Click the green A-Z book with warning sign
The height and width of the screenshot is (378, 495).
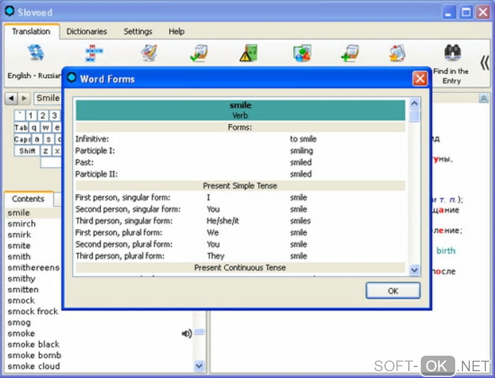pos(249,53)
